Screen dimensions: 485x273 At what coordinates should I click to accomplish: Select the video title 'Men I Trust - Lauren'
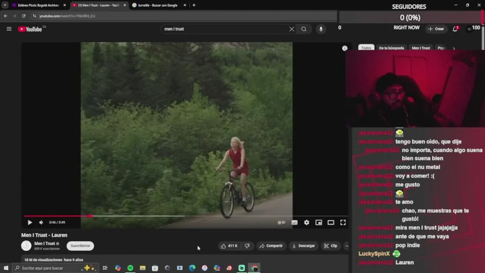(44, 235)
